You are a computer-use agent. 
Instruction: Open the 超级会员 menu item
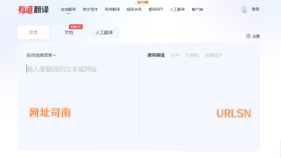(134, 9)
